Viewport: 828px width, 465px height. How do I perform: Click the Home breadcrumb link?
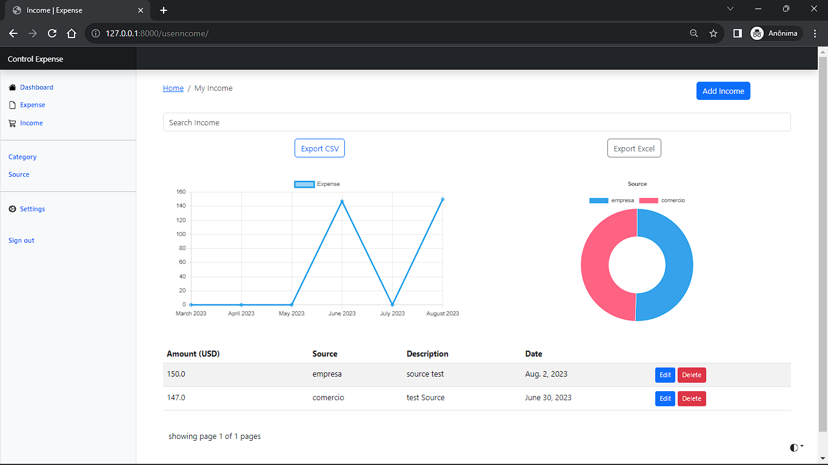click(x=173, y=88)
